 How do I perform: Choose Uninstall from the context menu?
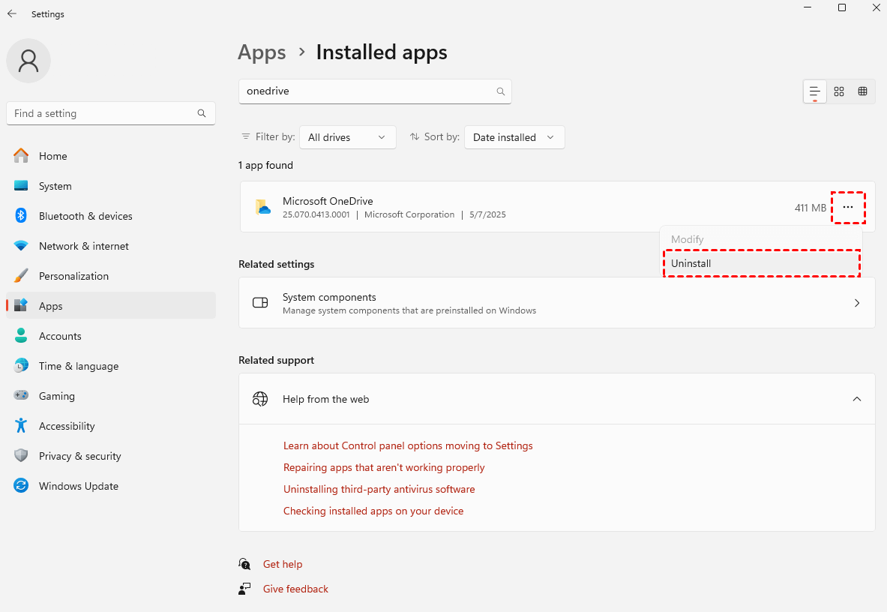pos(761,264)
